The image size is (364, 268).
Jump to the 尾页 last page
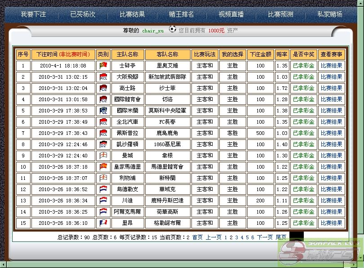tap(281, 237)
